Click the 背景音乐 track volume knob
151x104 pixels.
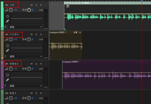tap(11, 69)
